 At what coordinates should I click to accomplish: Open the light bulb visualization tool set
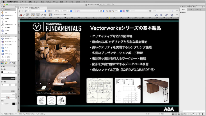(x=6, y=63)
